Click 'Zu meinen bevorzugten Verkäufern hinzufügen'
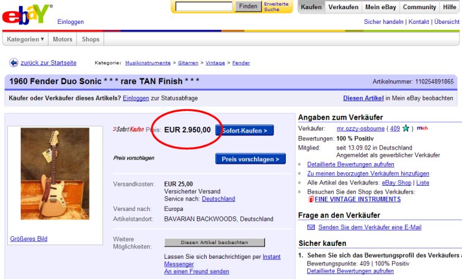The height and width of the screenshot is (279, 462). point(368,174)
